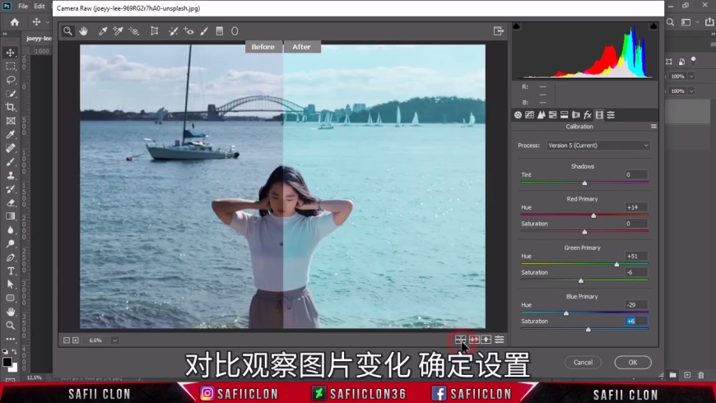The width and height of the screenshot is (716, 403).
Task: Open the Process version dropdown
Action: [598, 145]
